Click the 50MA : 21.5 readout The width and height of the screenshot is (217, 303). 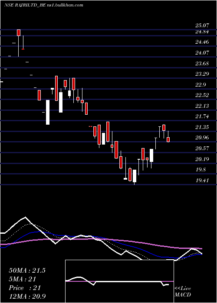[x=27, y=271]
